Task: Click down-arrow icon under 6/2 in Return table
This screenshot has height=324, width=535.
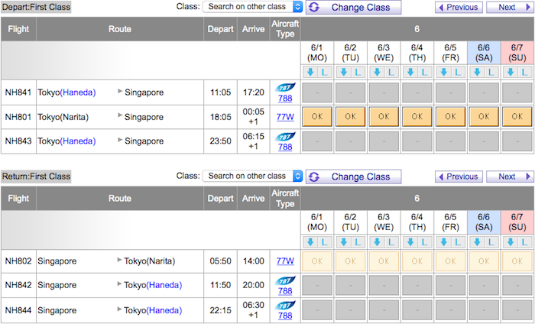Action: point(344,241)
